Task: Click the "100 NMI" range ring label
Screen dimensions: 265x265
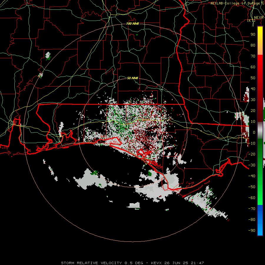Action: pyautogui.click(x=132, y=24)
